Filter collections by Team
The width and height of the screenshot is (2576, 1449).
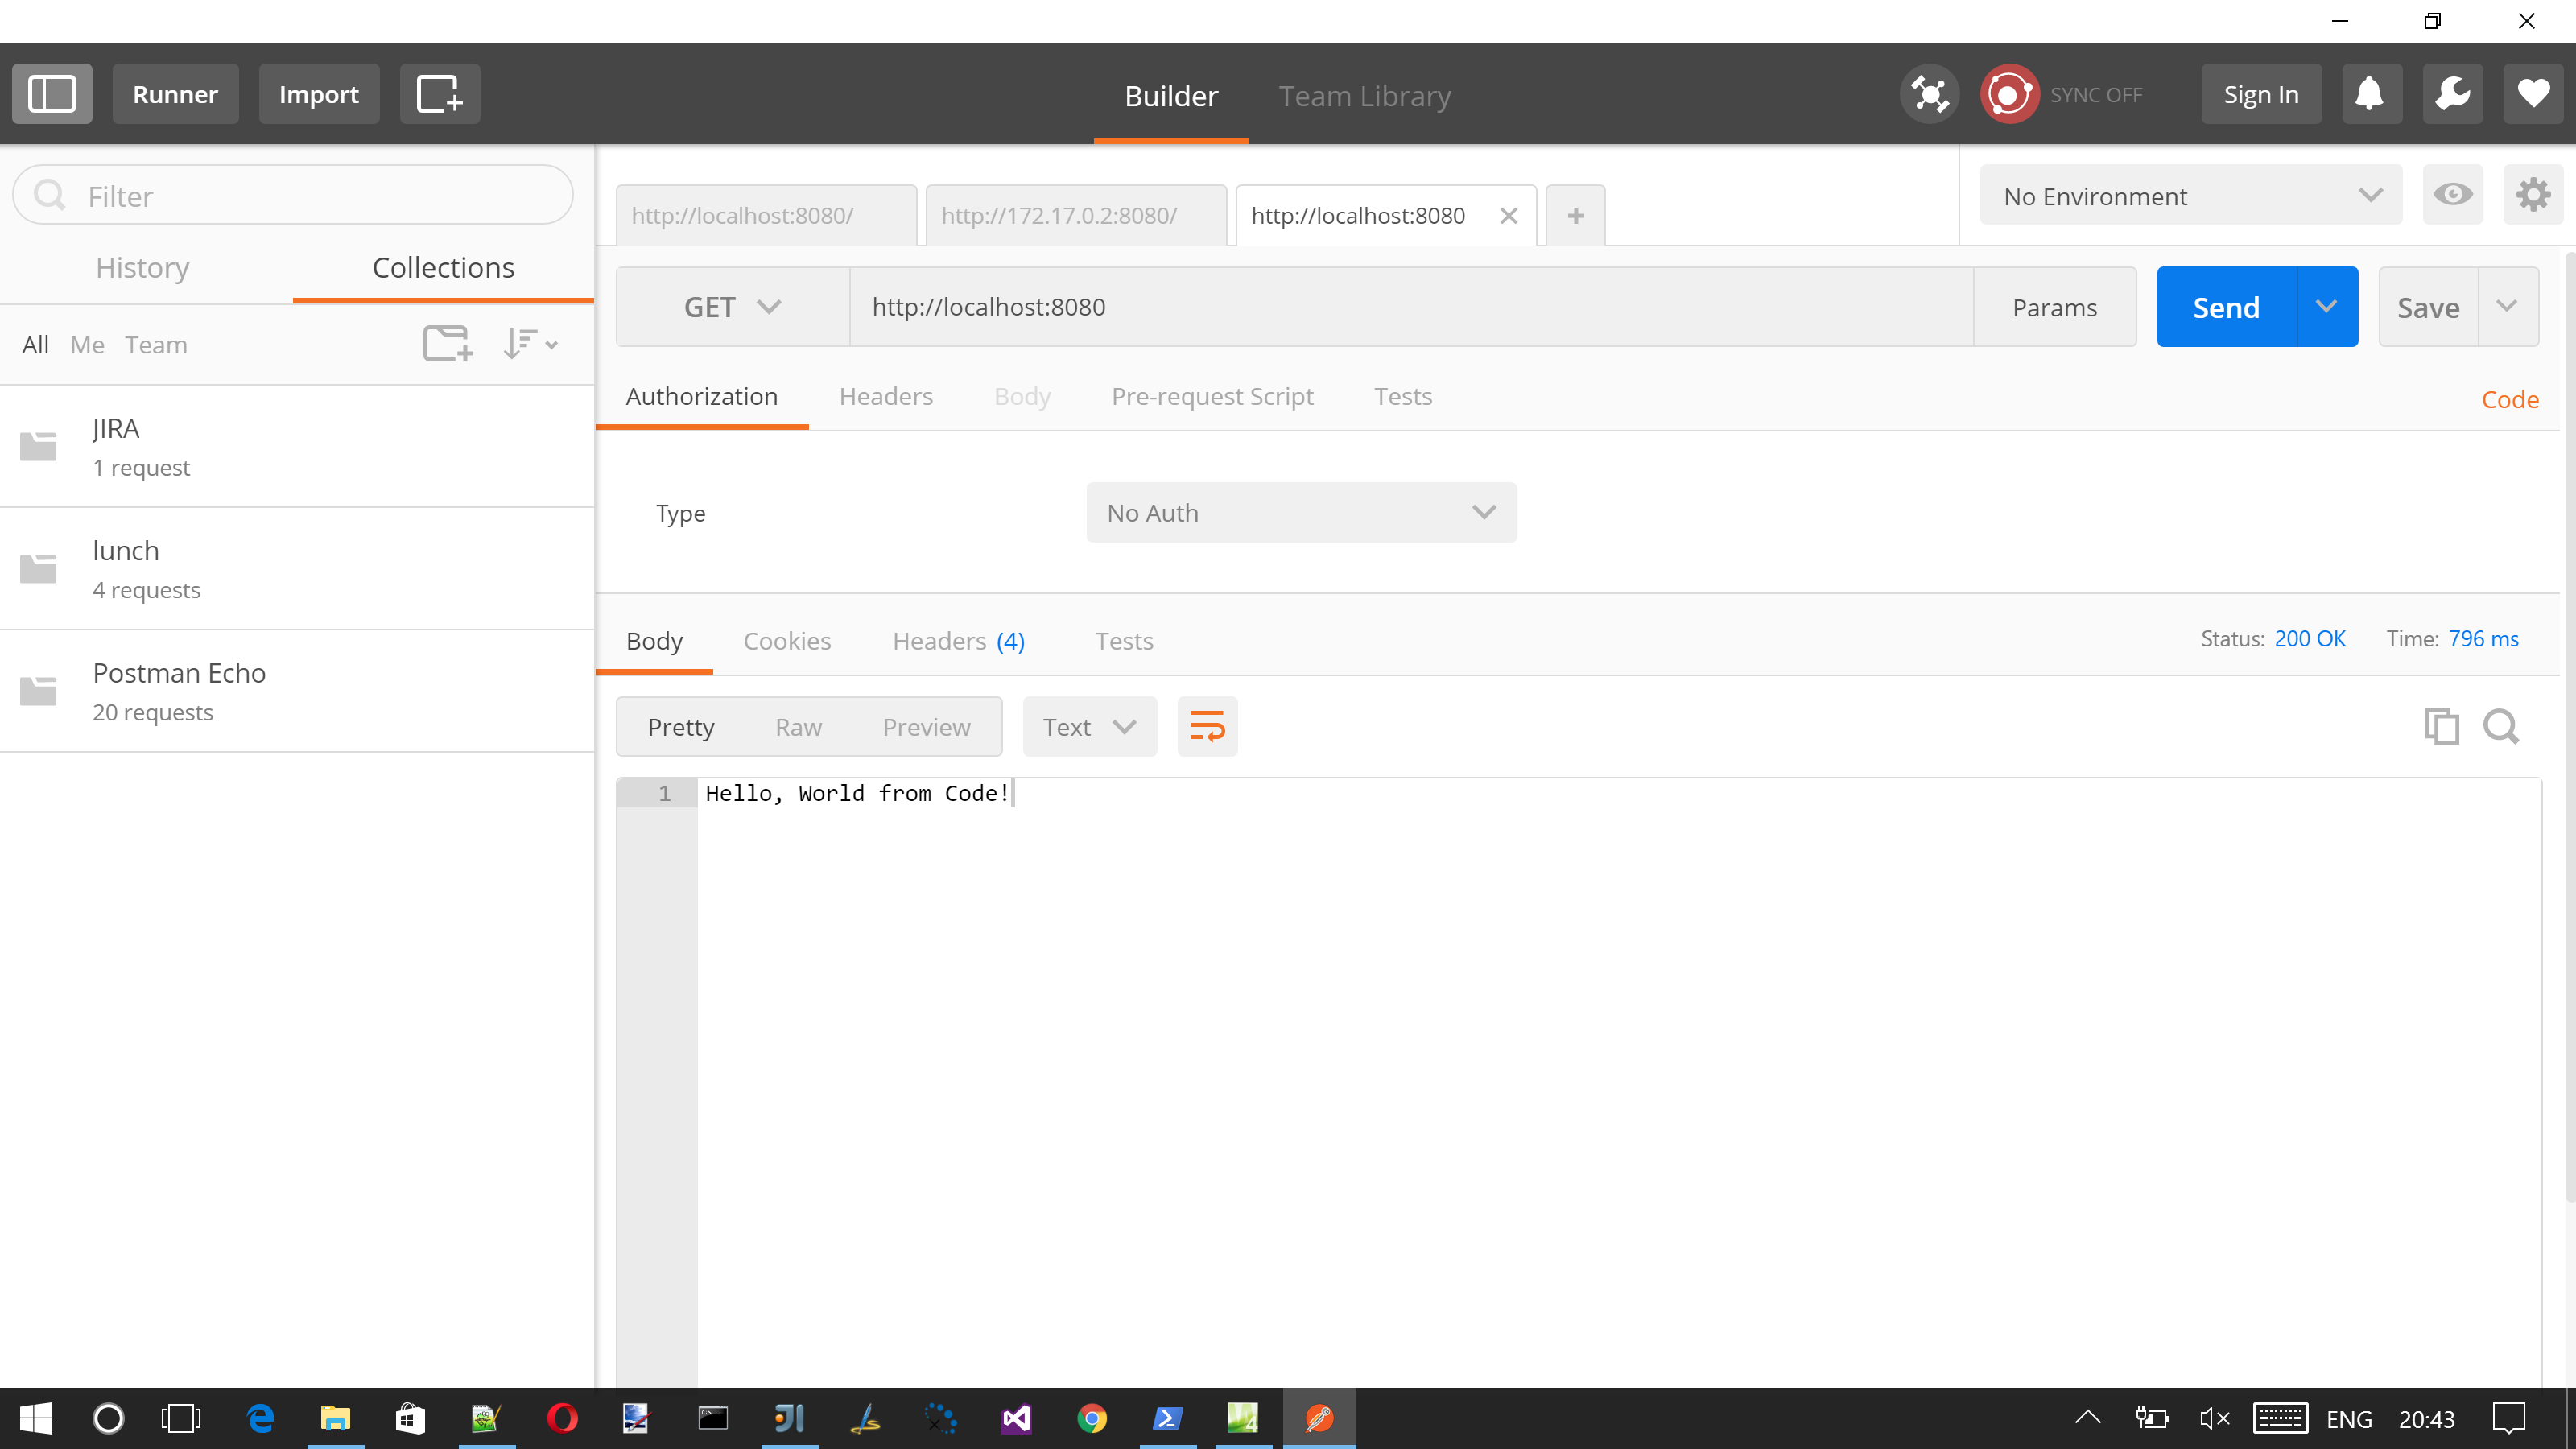[x=155, y=345]
